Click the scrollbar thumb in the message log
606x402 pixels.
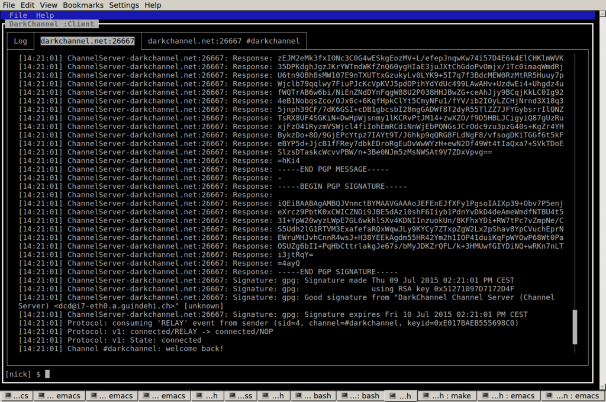pos(574,326)
